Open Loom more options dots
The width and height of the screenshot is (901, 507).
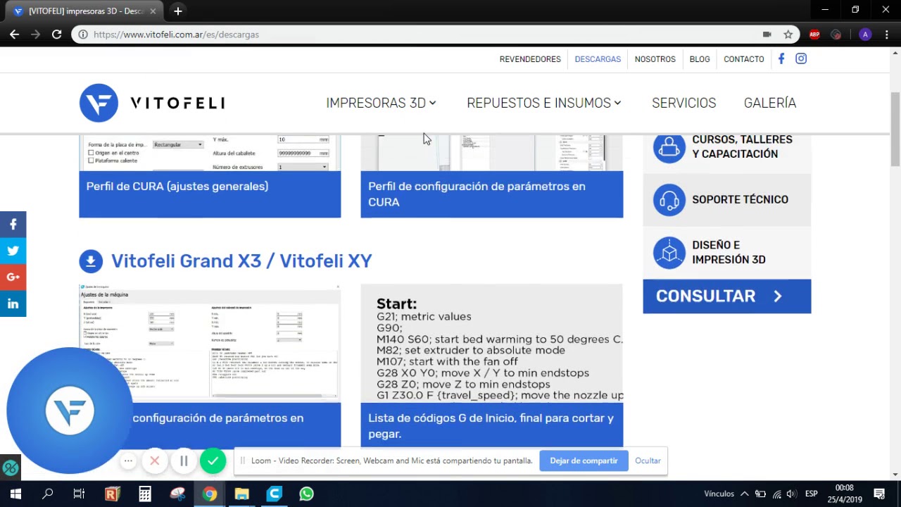point(127,461)
